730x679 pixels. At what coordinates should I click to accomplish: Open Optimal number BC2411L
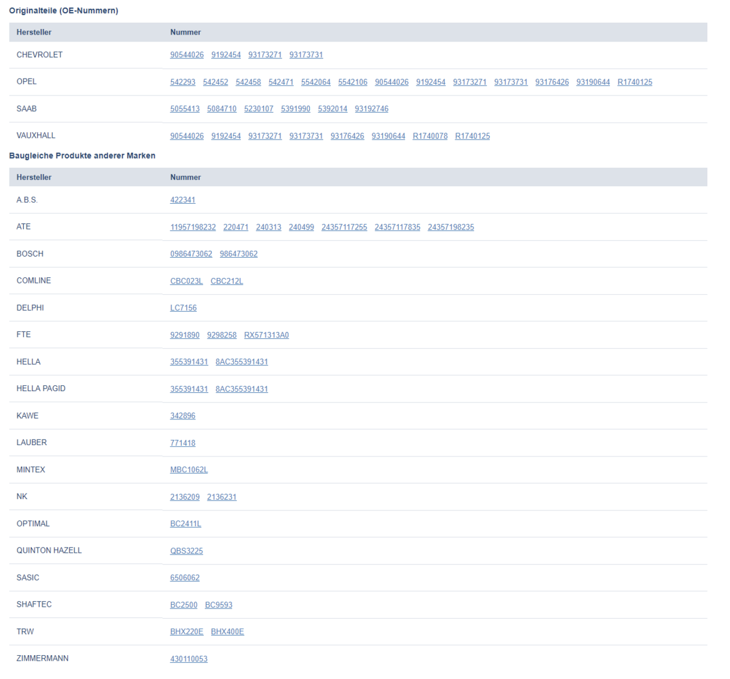pos(185,524)
